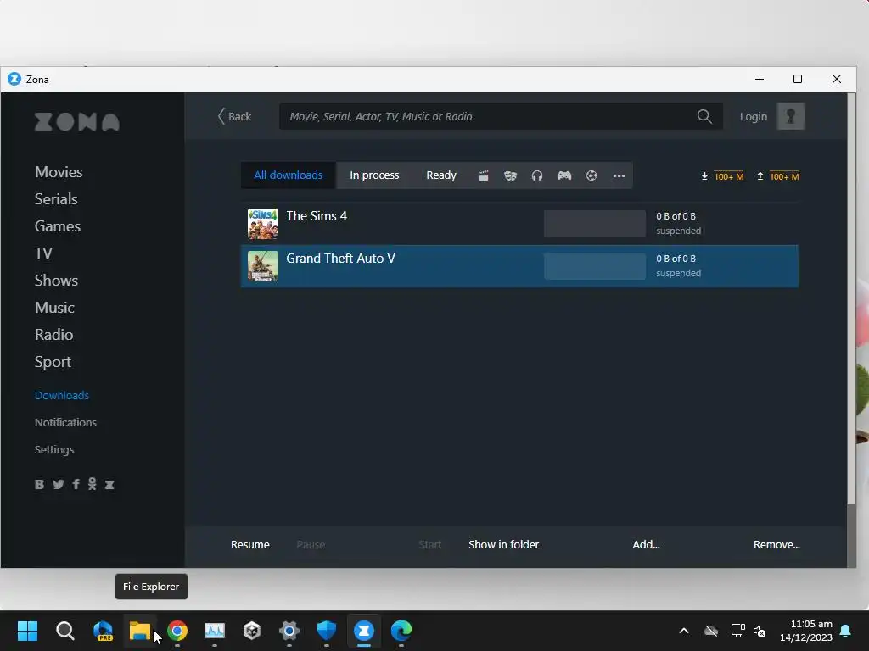Viewport: 869px width, 651px height.
Task: Click the user avatar icon
Action: (791, 116)
